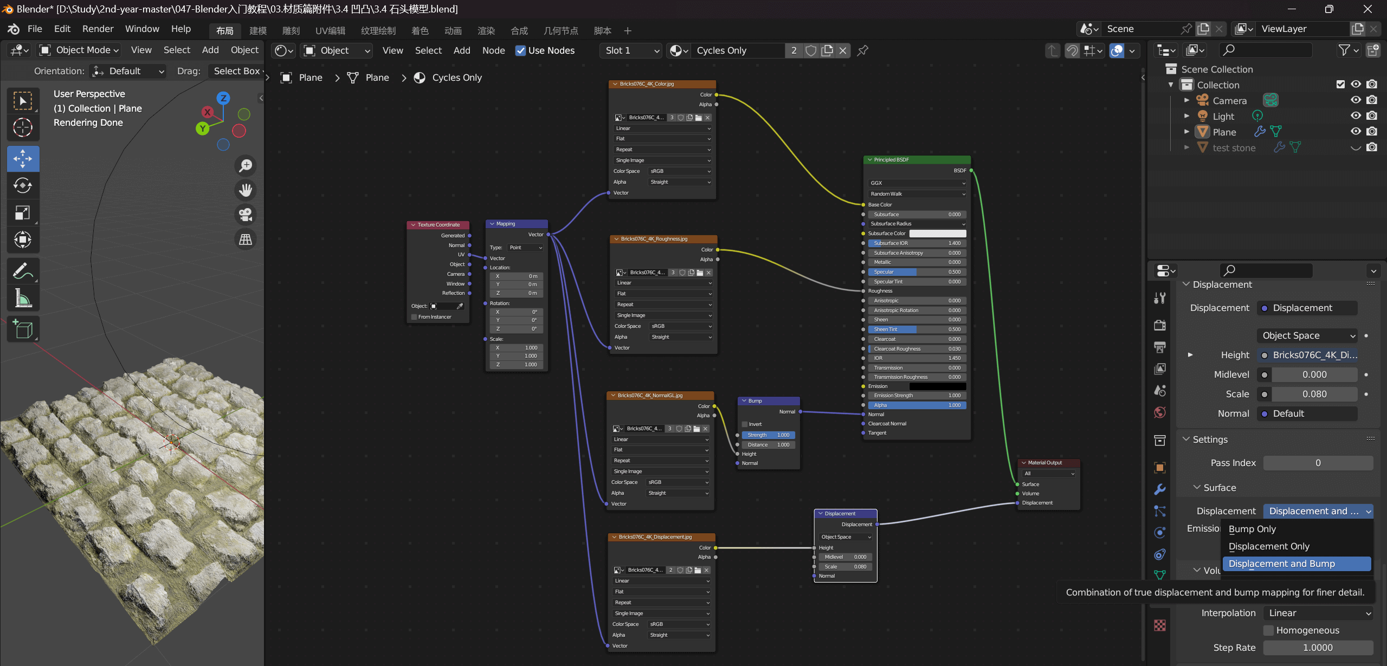1387x666 pixels.
Task: Toggle Collection viewport visibility eye
Action: pyautogui.click(x=1356, y=85)
